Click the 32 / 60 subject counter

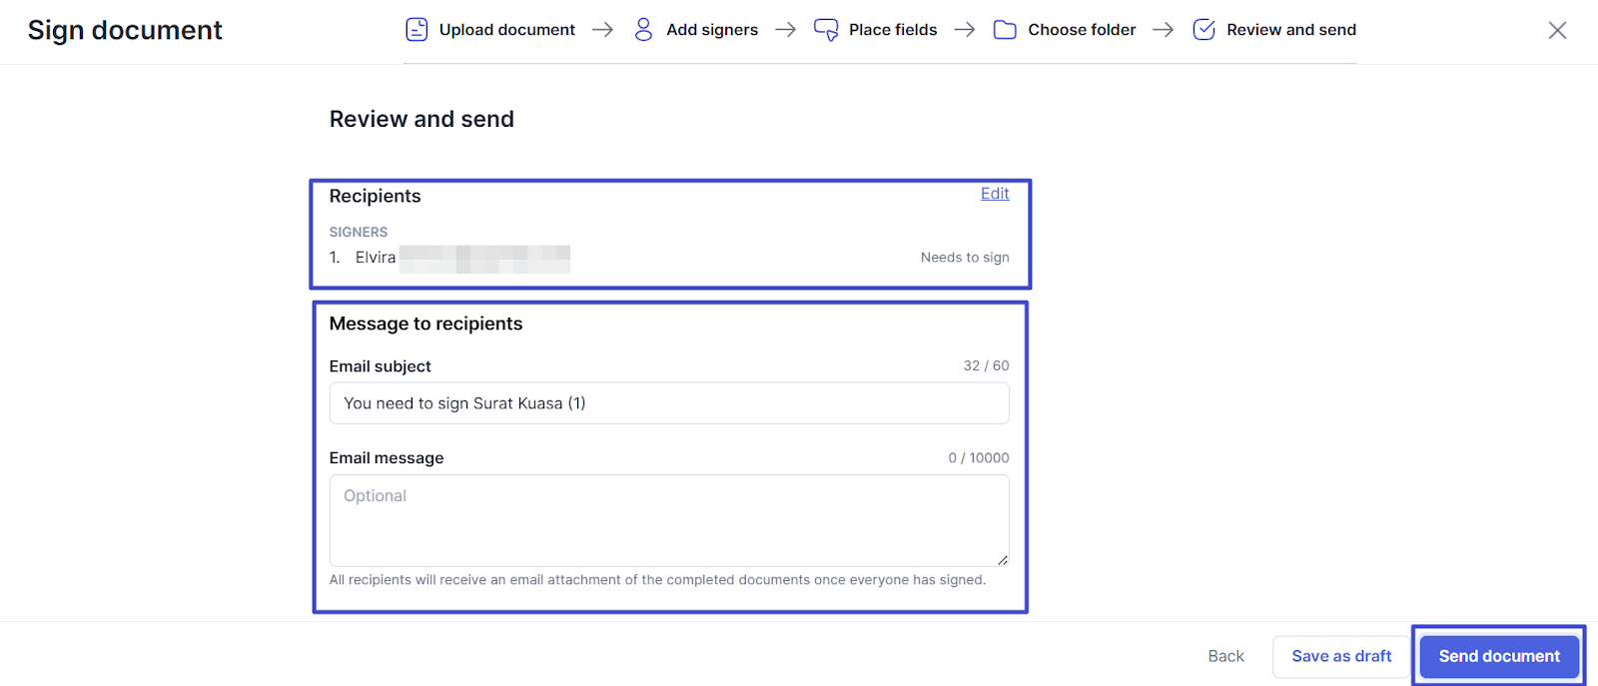(986, 365)
